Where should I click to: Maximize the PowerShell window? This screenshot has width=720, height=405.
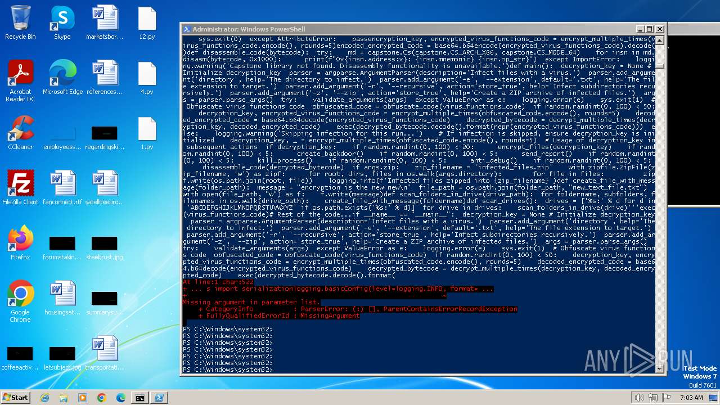[650, 29]
